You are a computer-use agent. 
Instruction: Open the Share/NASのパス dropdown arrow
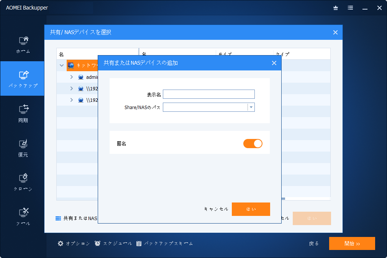(x=251, y=107)
